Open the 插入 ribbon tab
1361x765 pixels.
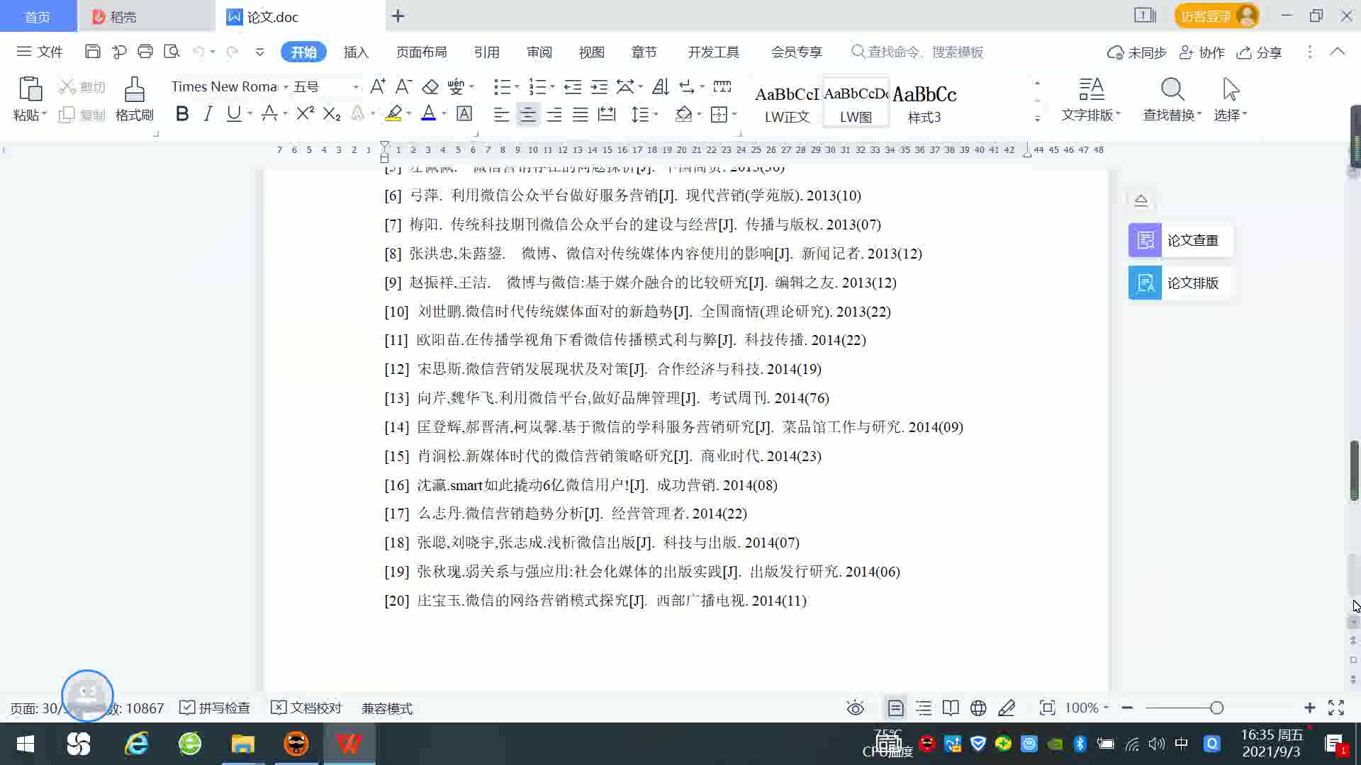356,52
